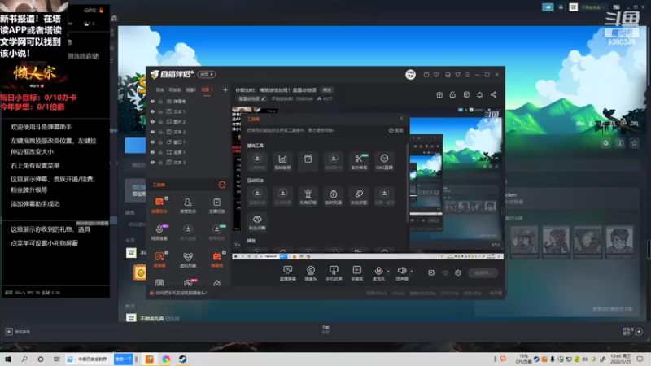Viewport: 651px width, 366px height.
Task: Click the user avatar in the title bar
Action: (x=410, y=75)
